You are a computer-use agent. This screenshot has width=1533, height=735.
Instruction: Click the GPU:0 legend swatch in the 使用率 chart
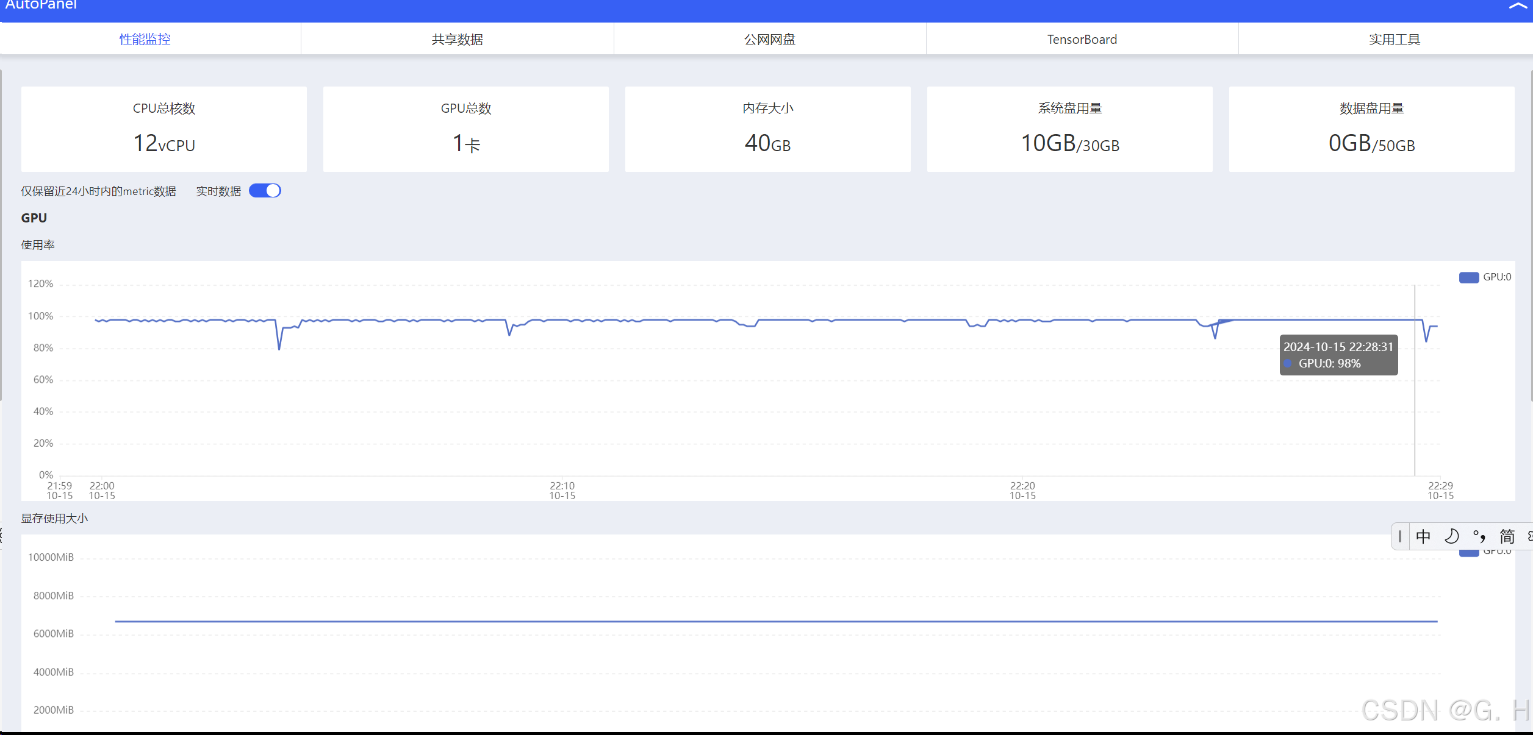pos(1468,277)
